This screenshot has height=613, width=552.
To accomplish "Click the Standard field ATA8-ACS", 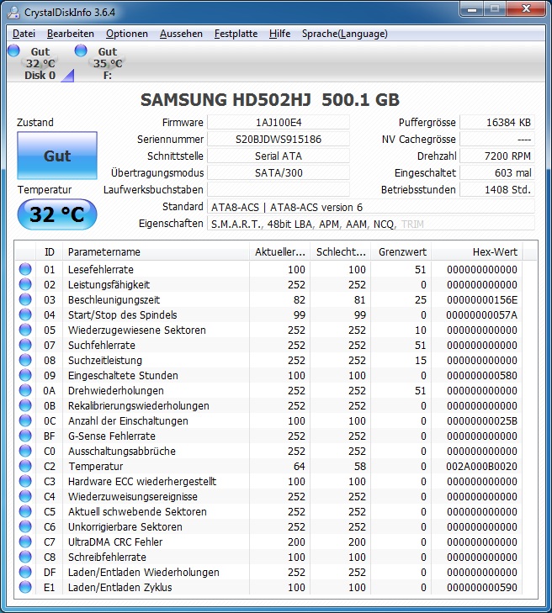I will pos(370,207).
